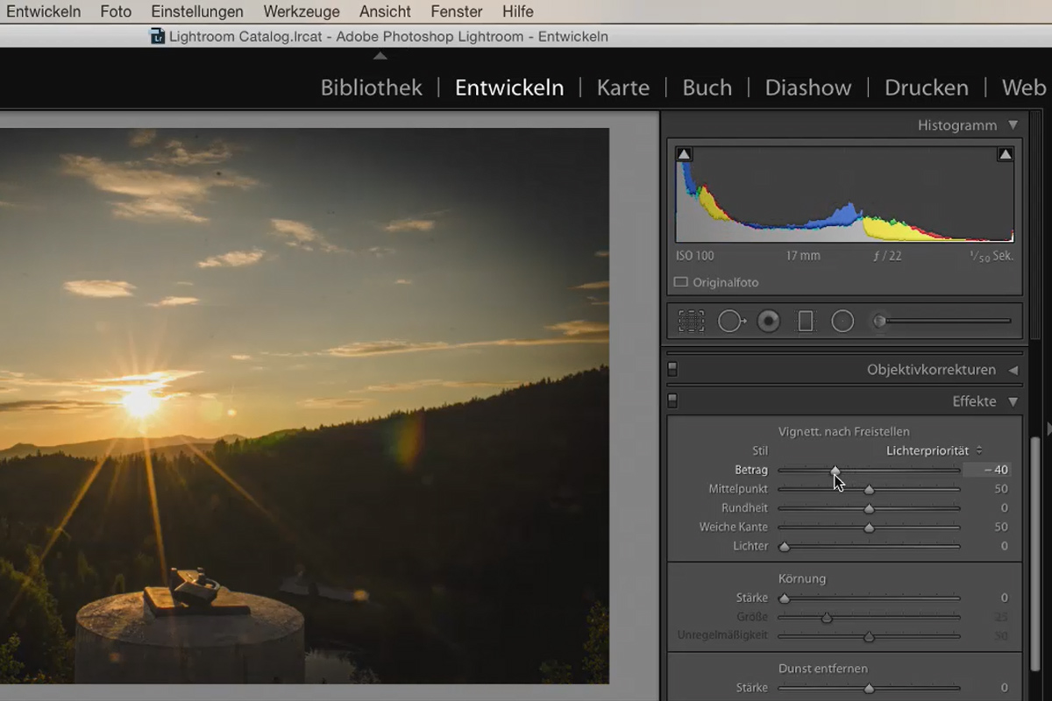Click the Lightroom catalog icon in title bar
Screen dimensions: 1052x701
[x=158, y=36]
